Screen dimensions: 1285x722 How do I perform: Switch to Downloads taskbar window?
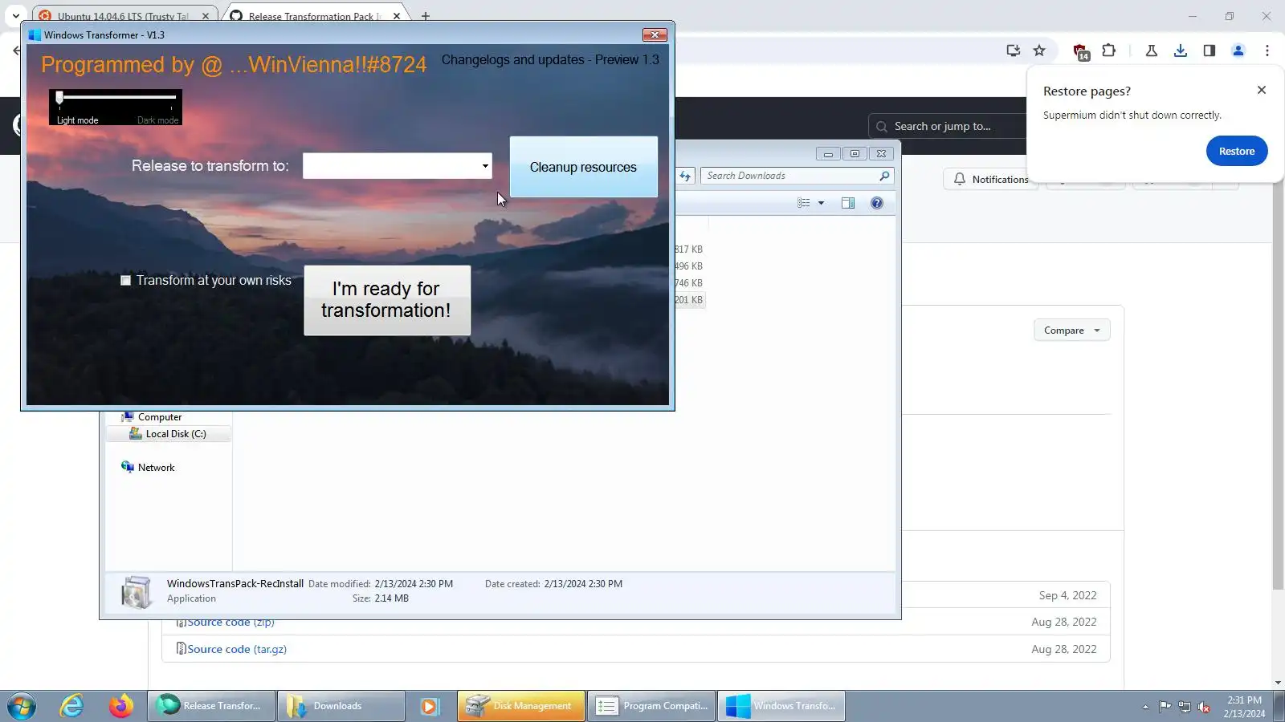(341, 706)
